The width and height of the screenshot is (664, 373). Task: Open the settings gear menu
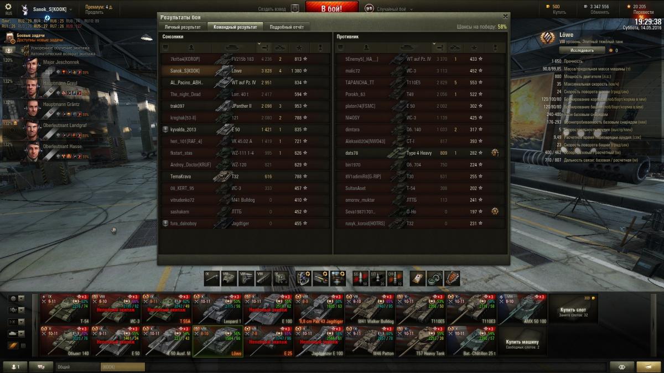8,7
